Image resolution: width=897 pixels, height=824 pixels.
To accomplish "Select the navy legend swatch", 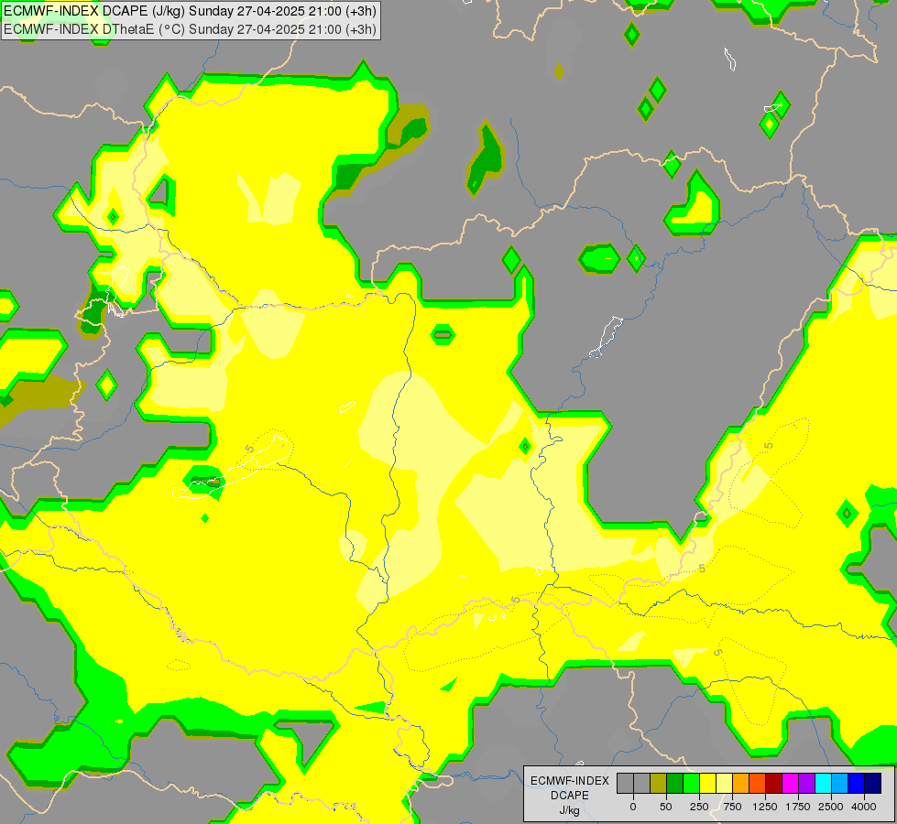I will [873, 783].
